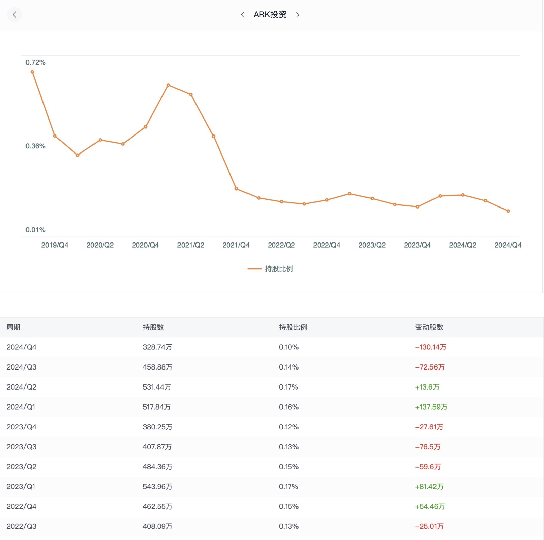Click the 458.88万 holdings value

point(157,367)
